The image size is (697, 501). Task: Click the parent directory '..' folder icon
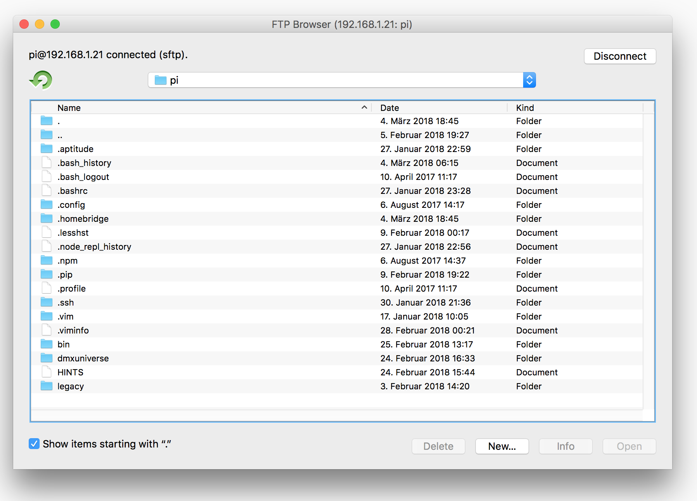pos(47,135)
